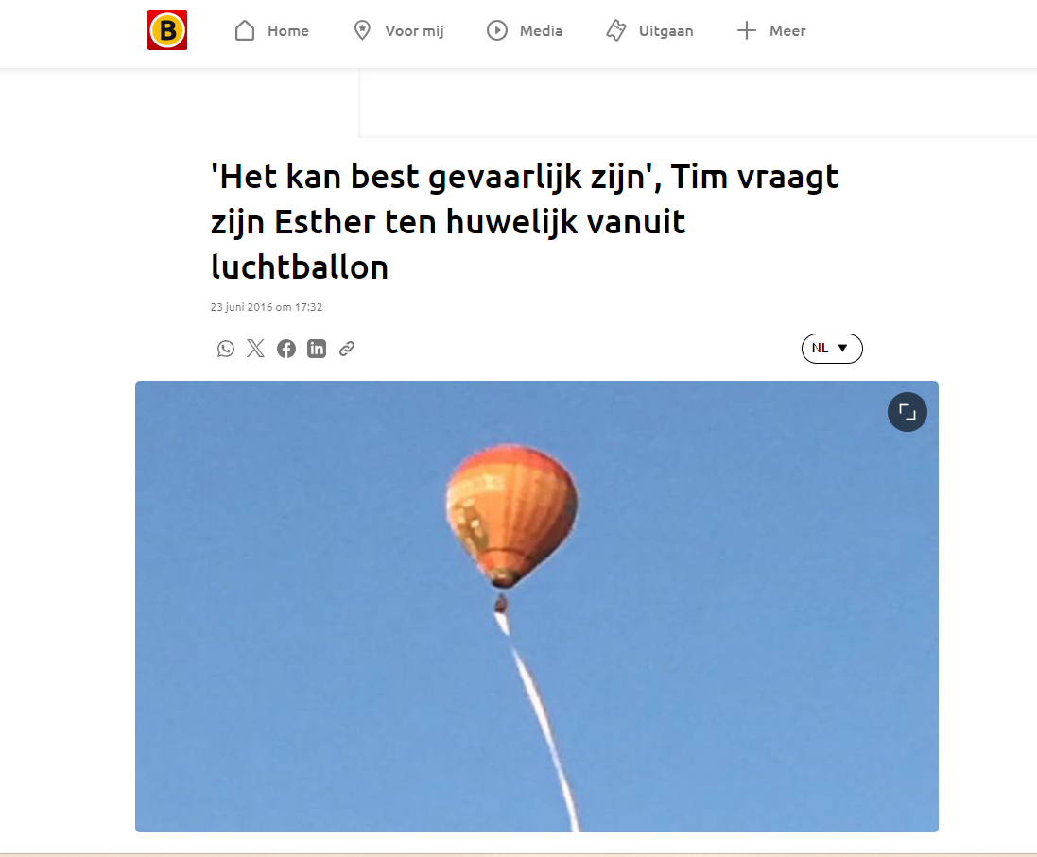The width and height of the screenshot is (1037, 857).
Task: Click the dropdown arrow beside NL
Action: coord(842,348)
